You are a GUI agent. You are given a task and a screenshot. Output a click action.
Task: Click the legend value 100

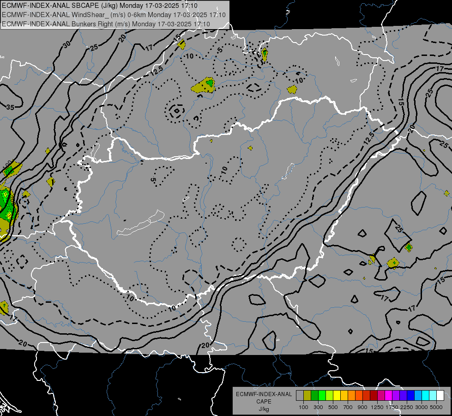(x=303, y=407)
